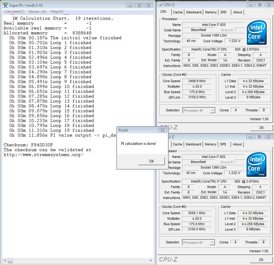
Task: Minimize the upper CPU-Z window
Action: 251,5
